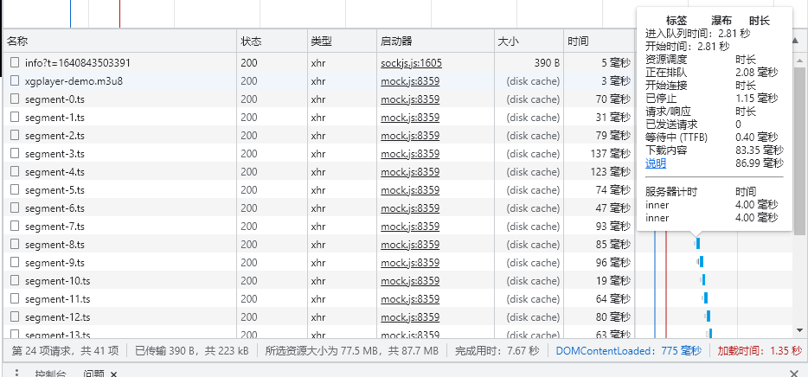The width and height of the screenshot is (808, 377).
Task: Click the 137 毫秒 time cell
Action: [611, 153]
